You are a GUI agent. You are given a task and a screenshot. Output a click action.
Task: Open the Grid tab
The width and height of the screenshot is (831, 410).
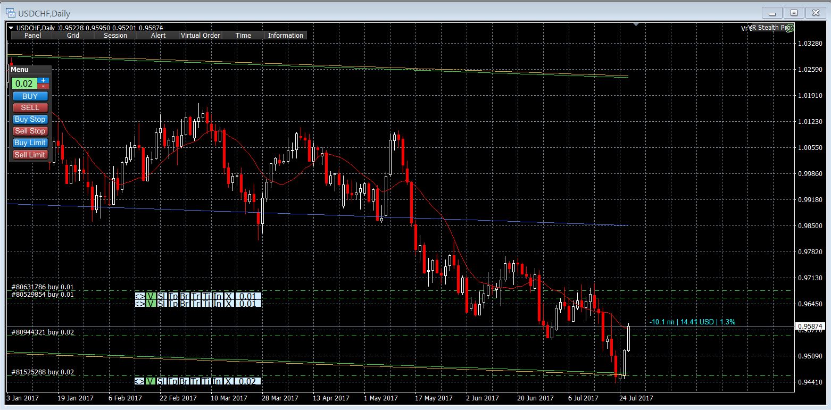tap(73, 36)
